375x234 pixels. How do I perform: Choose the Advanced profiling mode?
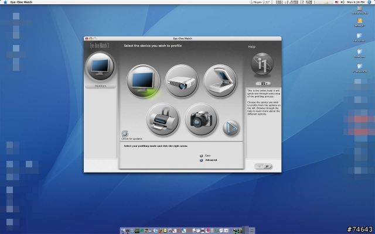pos(201,160)
